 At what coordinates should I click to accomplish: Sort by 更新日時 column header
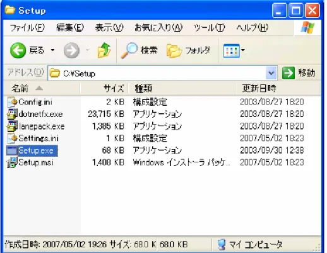[x=278, y=88]
